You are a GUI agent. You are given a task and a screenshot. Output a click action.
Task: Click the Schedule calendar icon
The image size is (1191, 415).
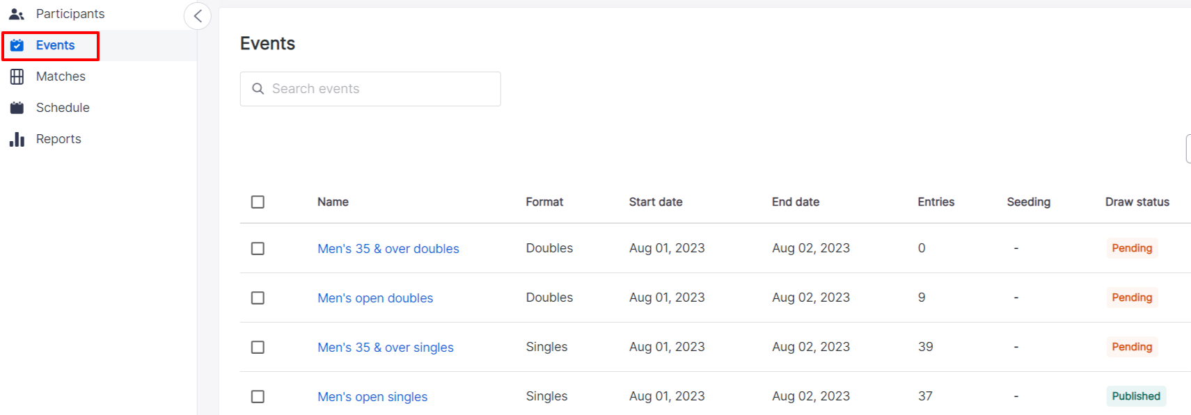click(17, 108)
